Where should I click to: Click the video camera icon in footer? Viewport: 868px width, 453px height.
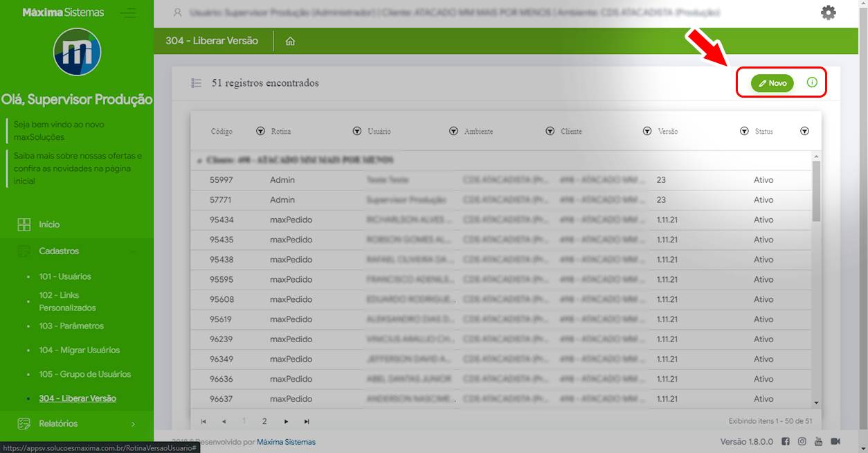coord(835,442)
